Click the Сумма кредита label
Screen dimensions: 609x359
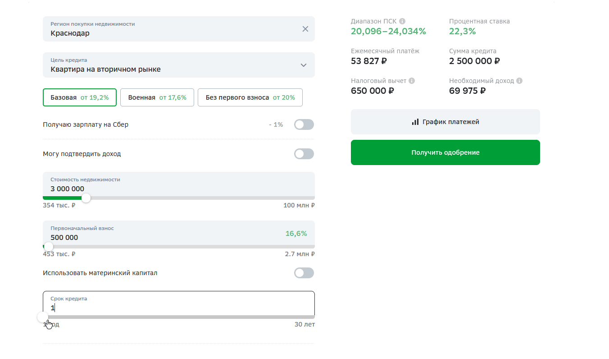473,51
